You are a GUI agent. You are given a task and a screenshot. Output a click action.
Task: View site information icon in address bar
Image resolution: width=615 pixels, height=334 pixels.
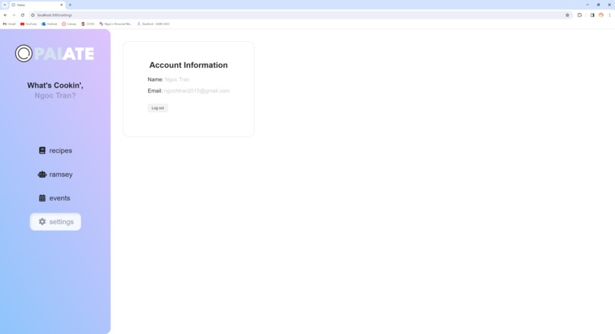[x=33, y=15]
